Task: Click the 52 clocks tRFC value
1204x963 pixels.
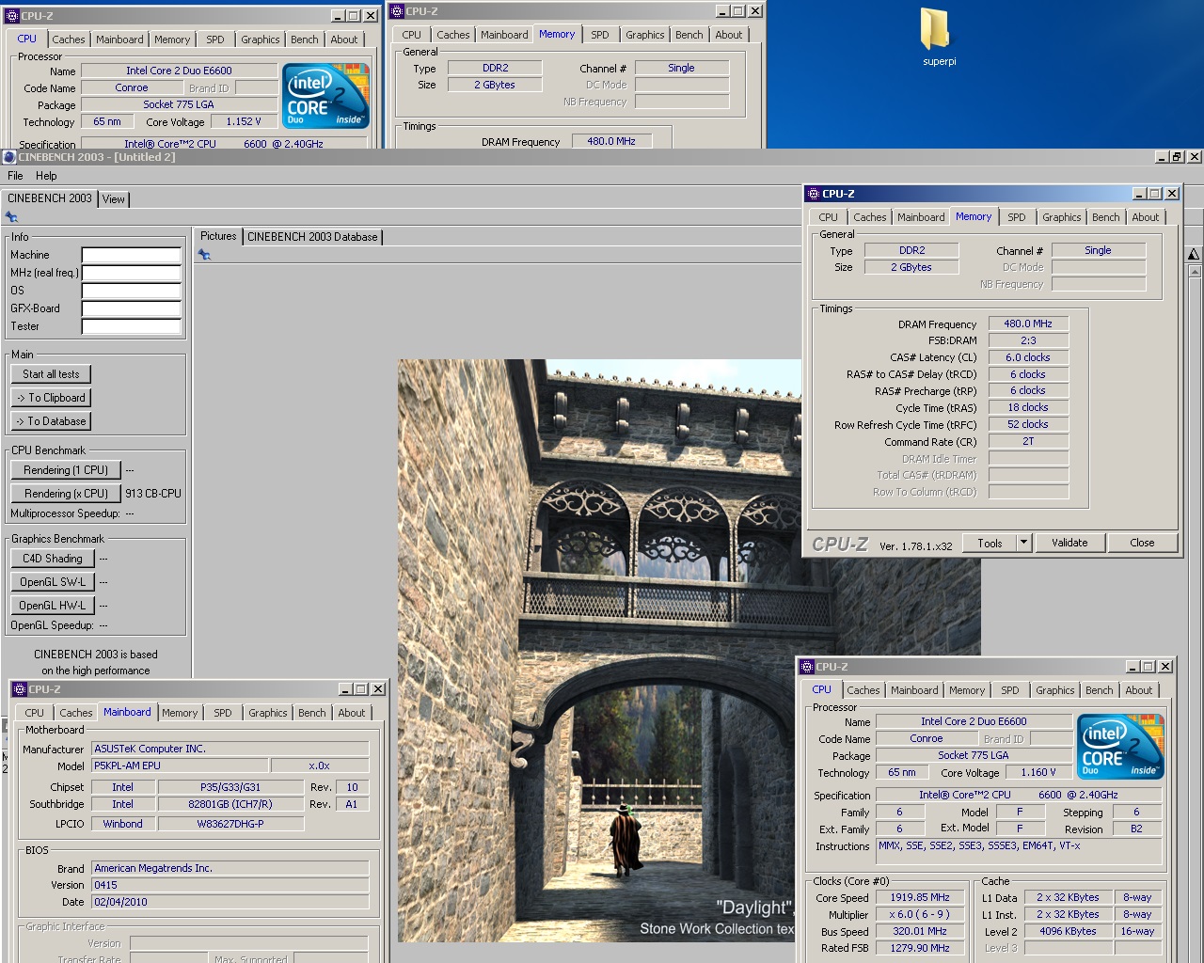Action: (1028, 424)
